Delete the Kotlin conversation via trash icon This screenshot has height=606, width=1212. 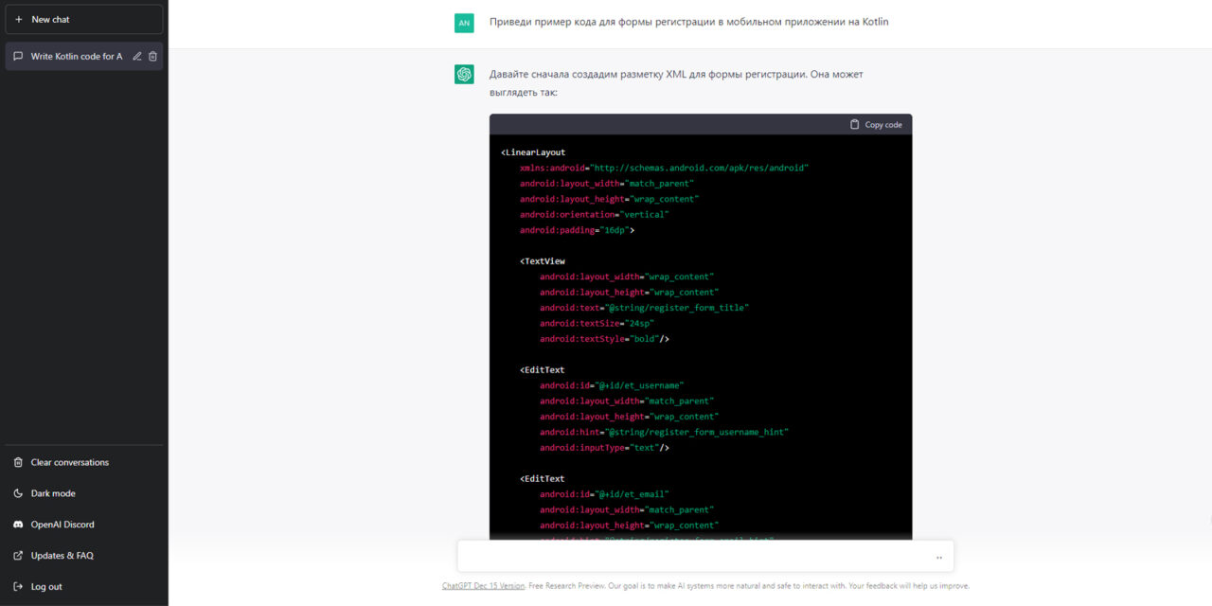pyautogui.click(x=152, y=57)
